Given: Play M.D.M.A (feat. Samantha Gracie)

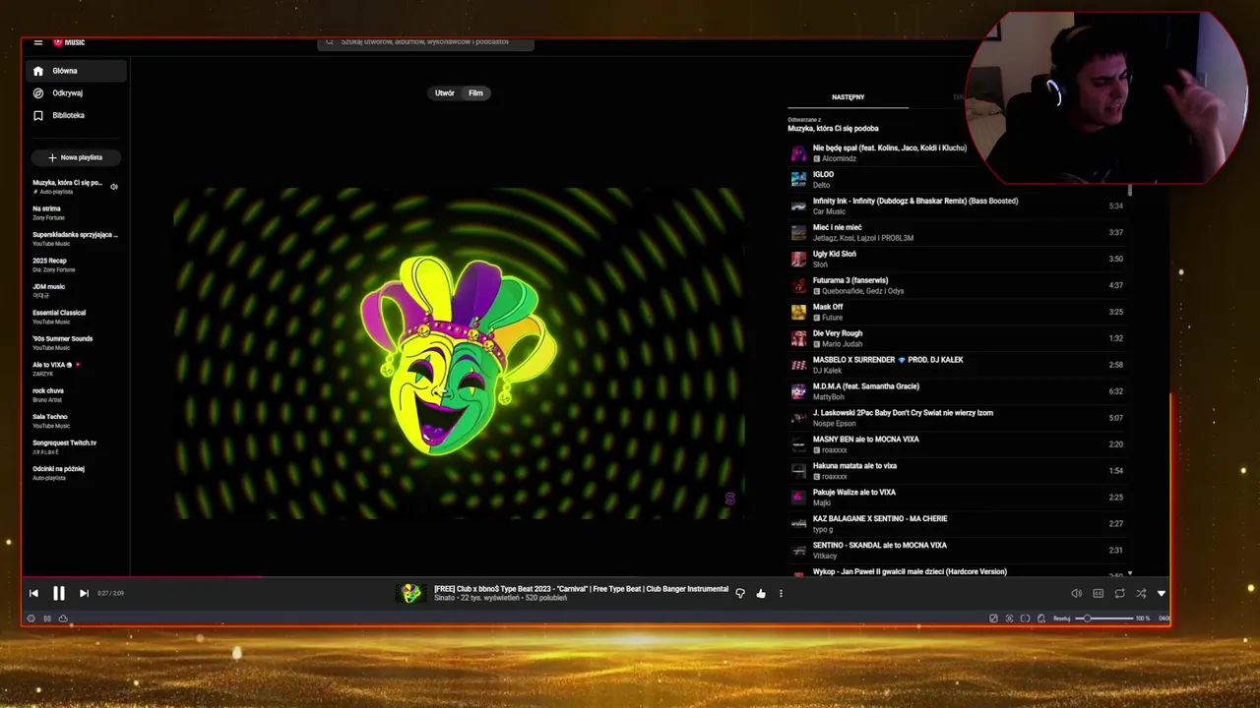Looking at the screenshot, I should pos(957,391).
